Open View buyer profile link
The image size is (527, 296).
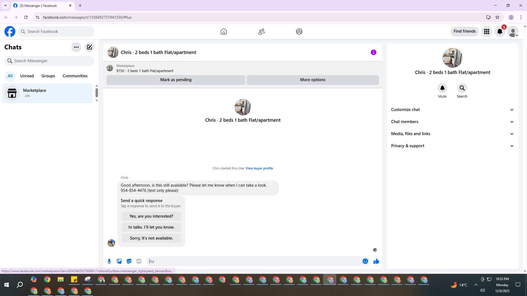(x=259, y=168)
